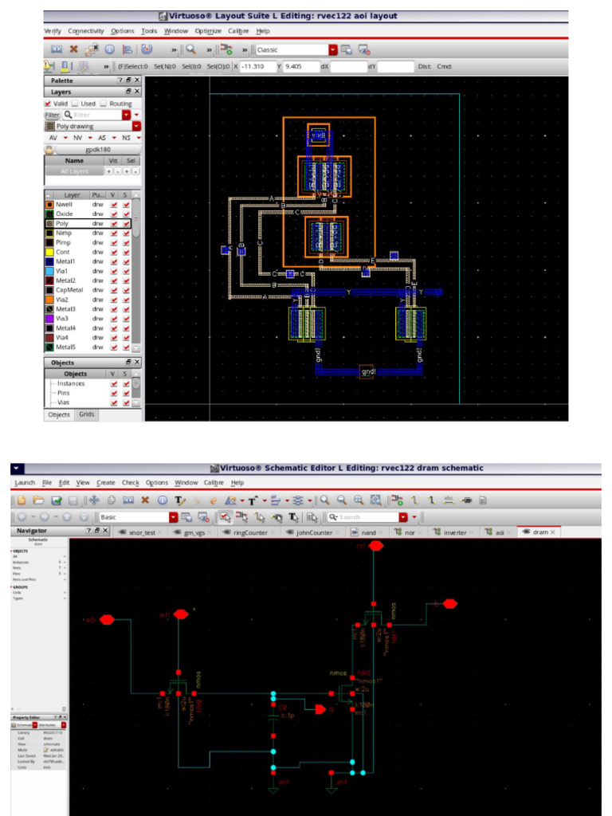
Task: Open the Classic workspace dropdown
Action: point(333,49)
